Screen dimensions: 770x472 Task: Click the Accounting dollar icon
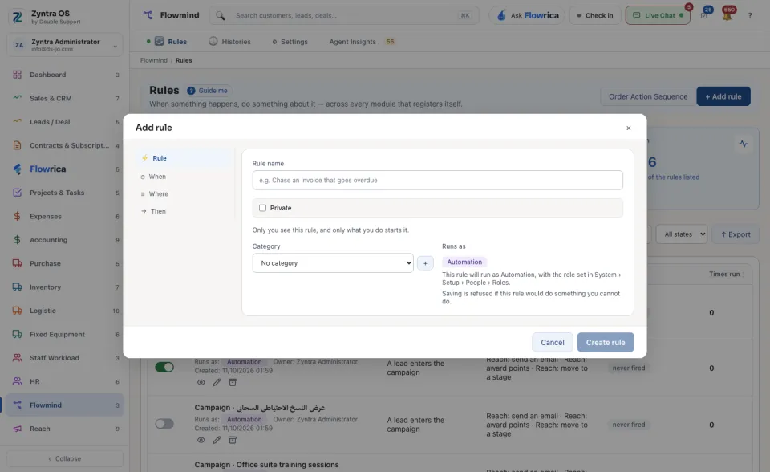17,240
